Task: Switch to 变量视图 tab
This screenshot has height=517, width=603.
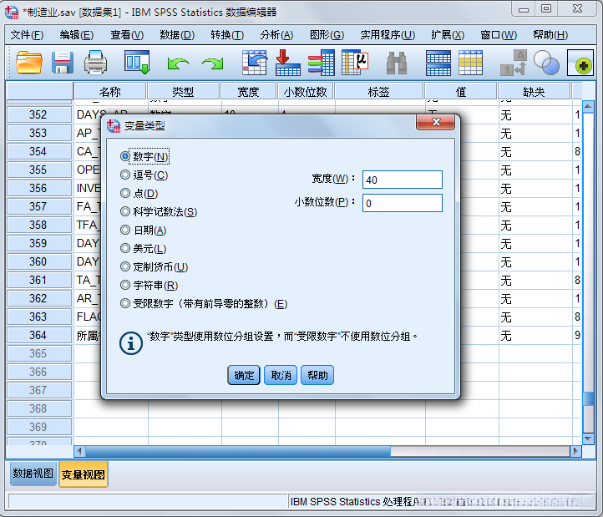Action: click(x=83, y=474)
